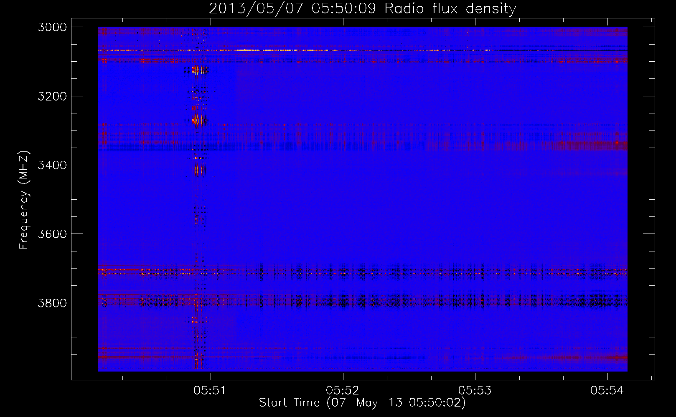Click the 3600 frequency axis label
The width and height of the screenshot is (676, 417).
(52, 234)
